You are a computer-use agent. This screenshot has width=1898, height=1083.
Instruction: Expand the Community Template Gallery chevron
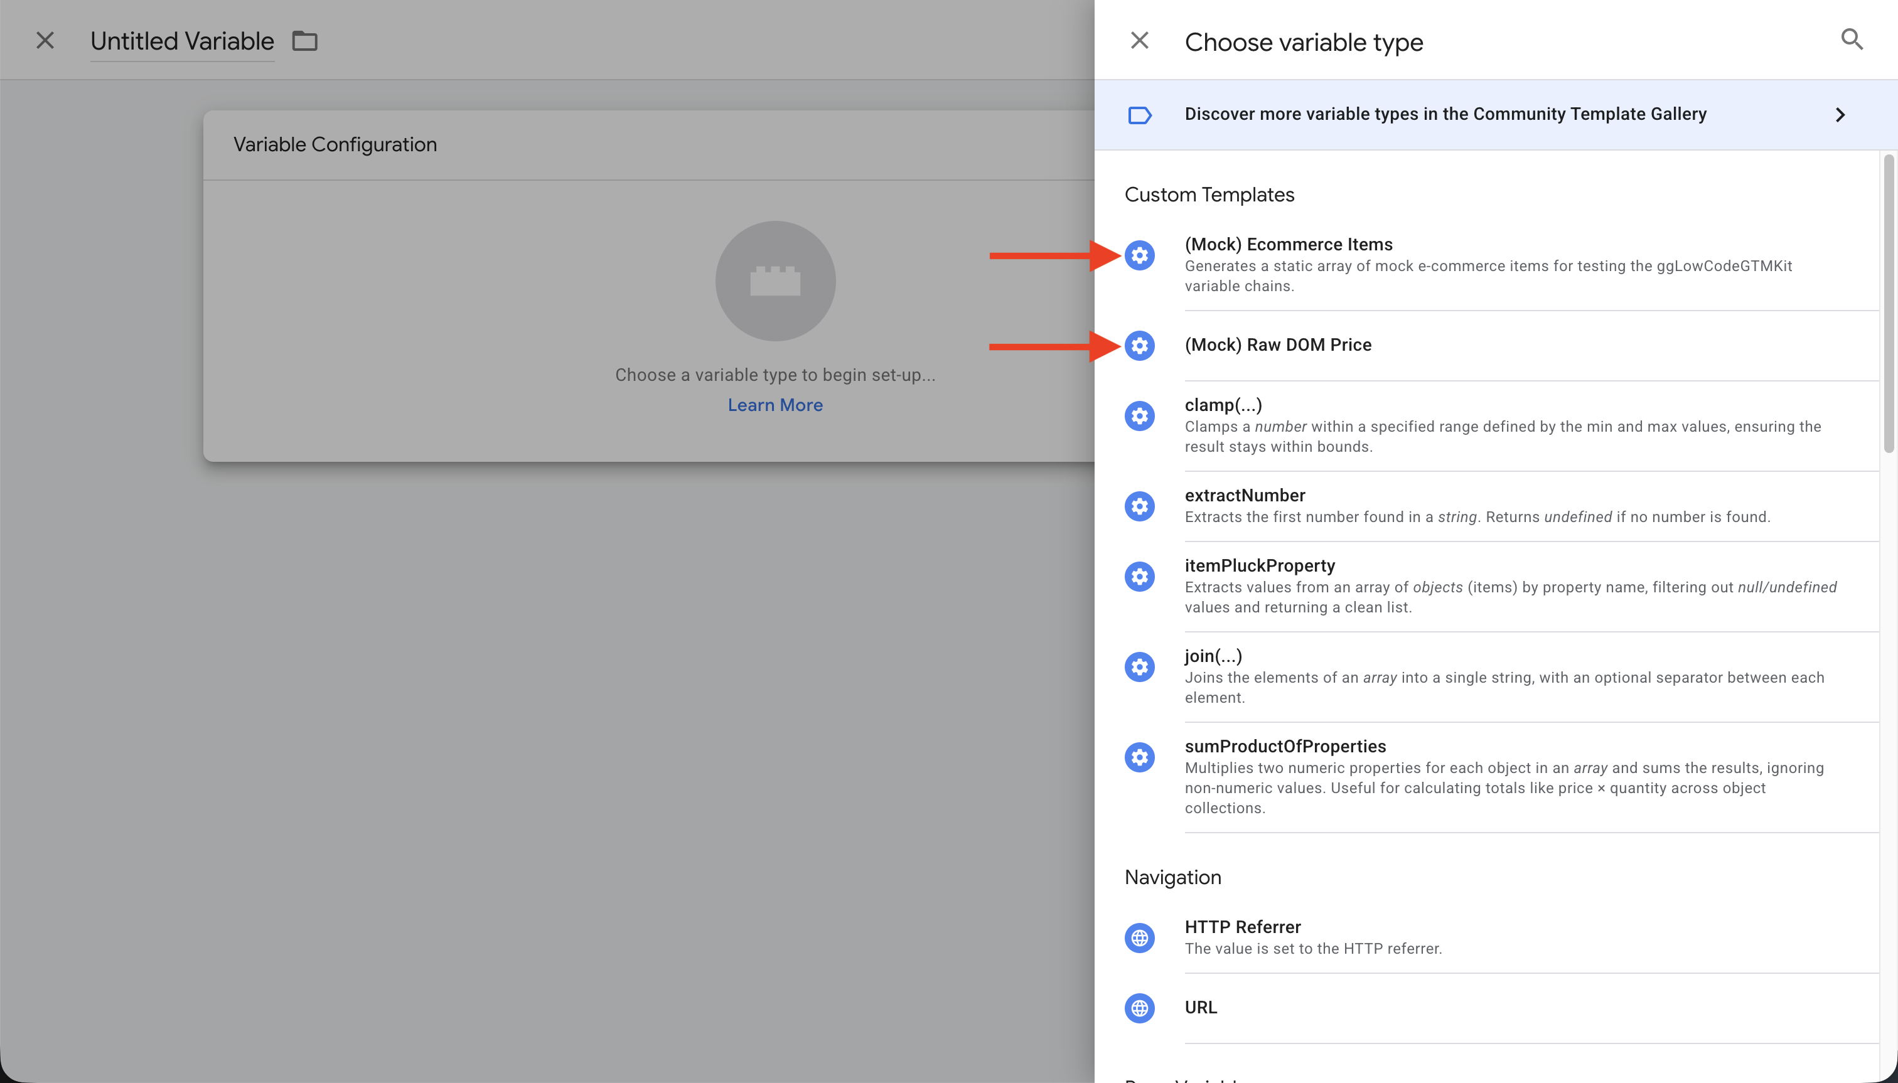tap(1840, 115)
